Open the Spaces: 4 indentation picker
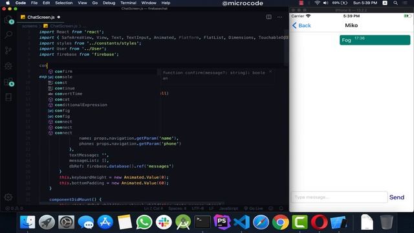The image size is (414, 233). [x=177, y=208]
